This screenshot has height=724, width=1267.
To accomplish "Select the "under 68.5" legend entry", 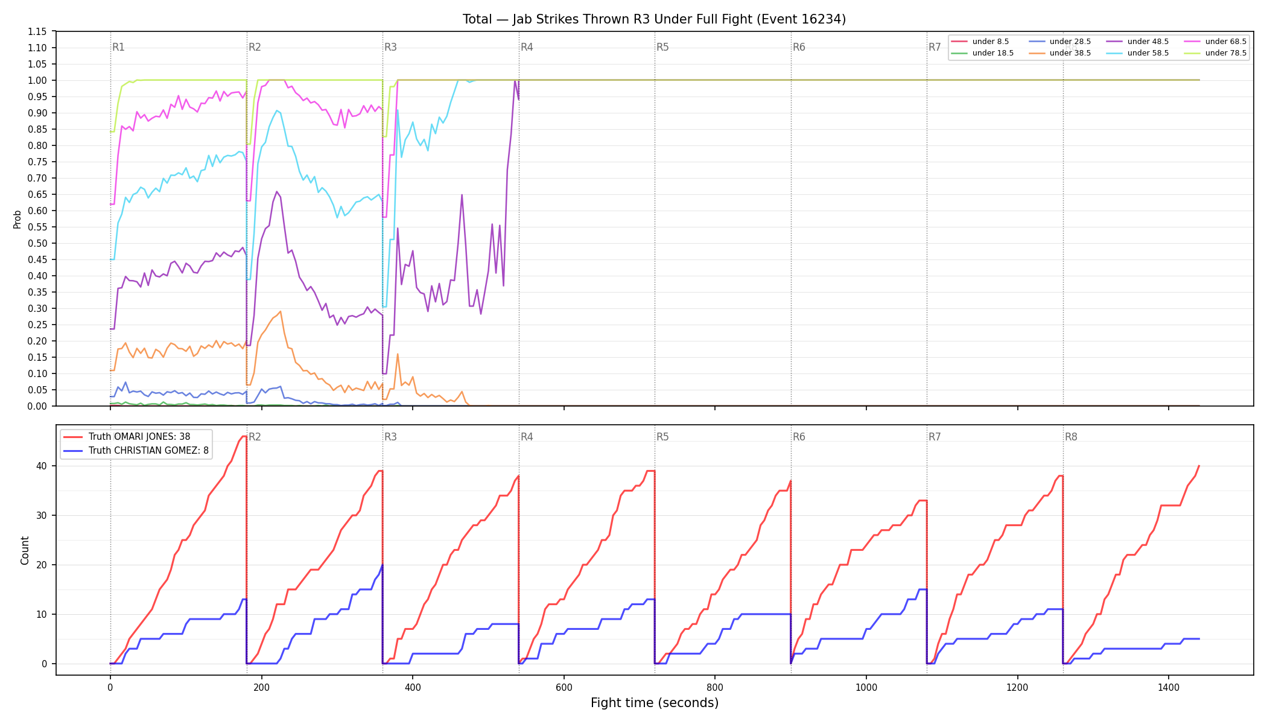I will [1215, 42].
